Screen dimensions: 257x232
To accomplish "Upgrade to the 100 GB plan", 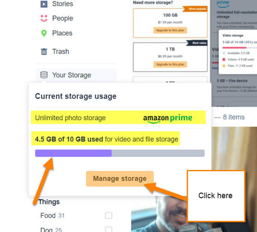I will 170,30.
